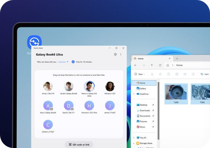Click the info icon in Quick Share
Viewport: 210px width, 148px height.
115,54
